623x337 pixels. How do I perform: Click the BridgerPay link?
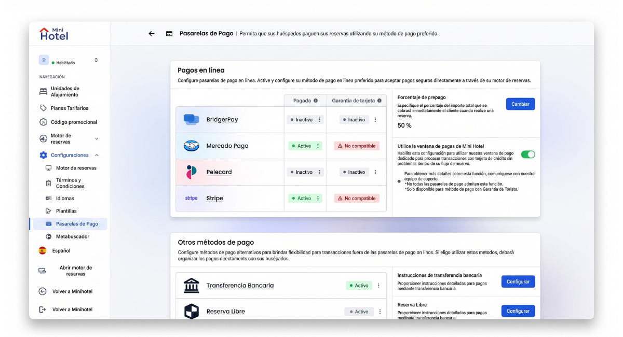pos(222,120)
